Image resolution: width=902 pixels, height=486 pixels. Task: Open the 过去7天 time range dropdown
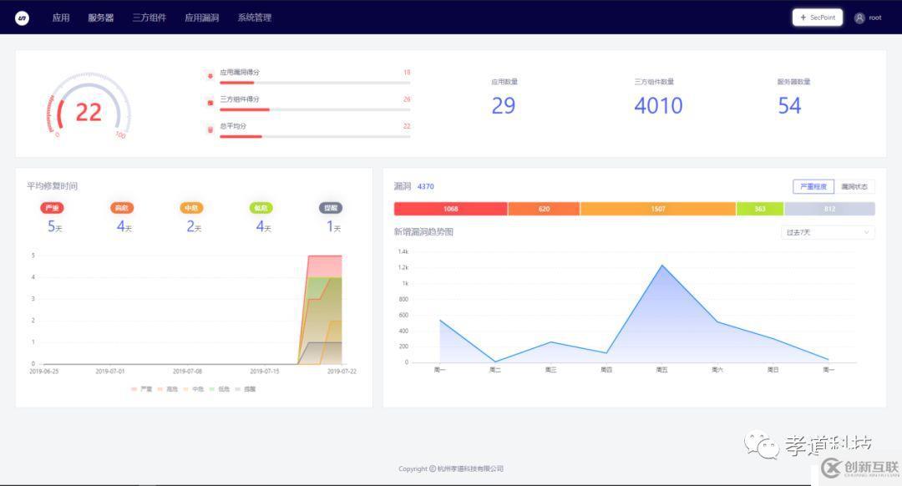click(827, 232)
